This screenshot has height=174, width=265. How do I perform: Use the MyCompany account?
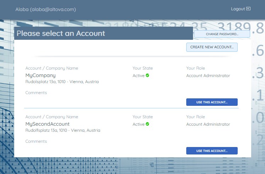point(212,102)
